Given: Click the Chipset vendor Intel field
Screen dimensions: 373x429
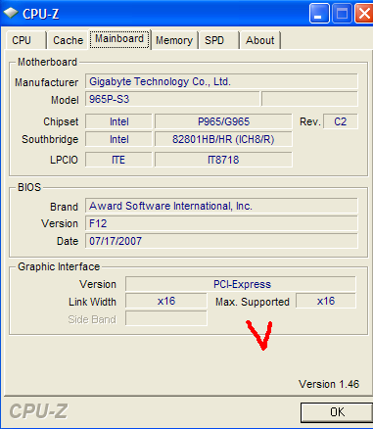Looking at the screenshot, I should [118, 121].
